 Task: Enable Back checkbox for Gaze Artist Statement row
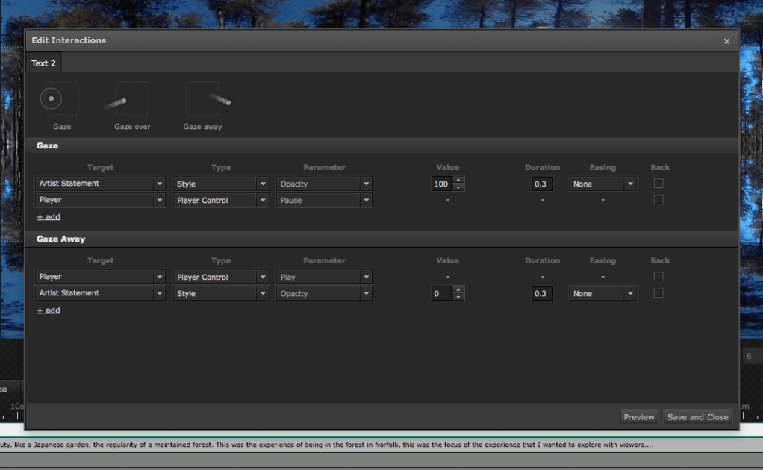click(x=658, y=184)
